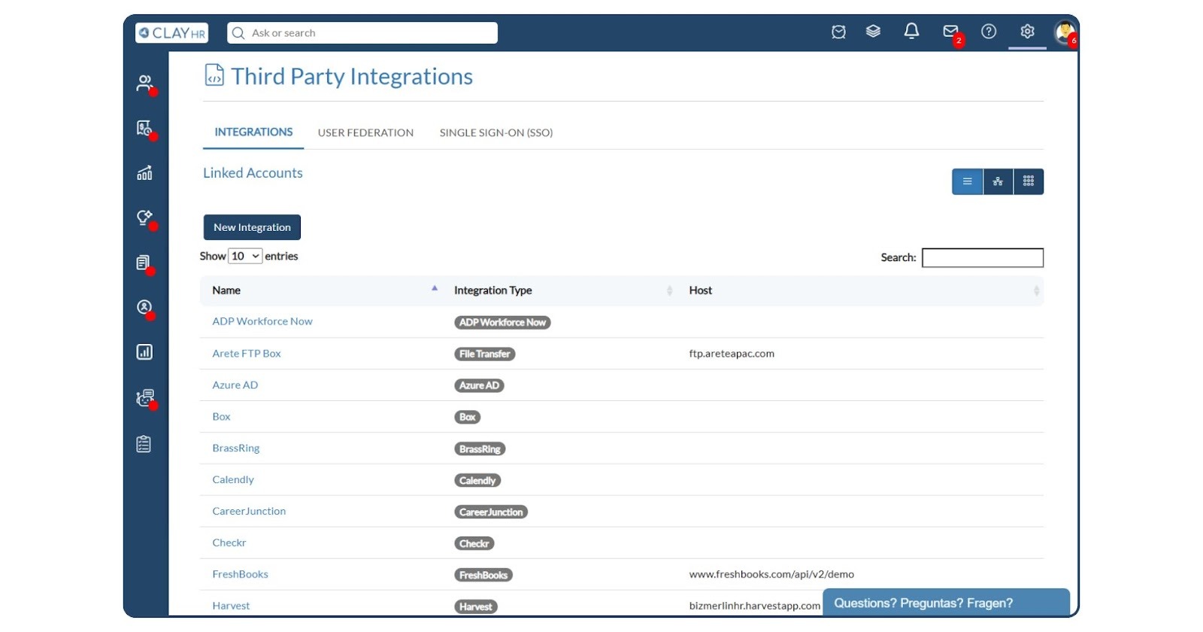Click the FreshBooks type badge

click(483, 576)
